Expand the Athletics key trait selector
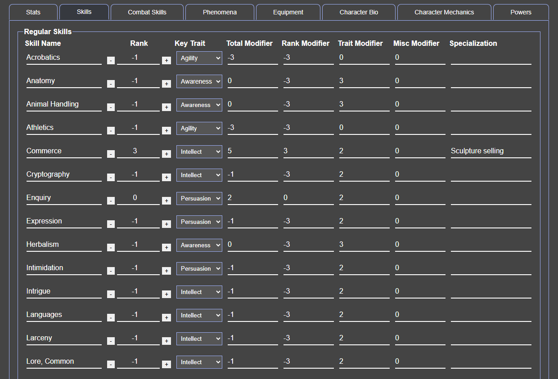 point(199,128)
